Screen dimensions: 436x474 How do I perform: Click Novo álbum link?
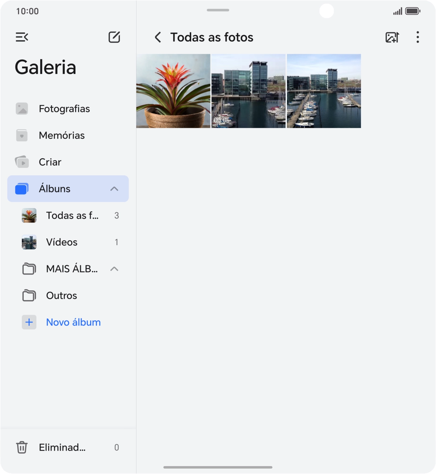click(73, 322)
